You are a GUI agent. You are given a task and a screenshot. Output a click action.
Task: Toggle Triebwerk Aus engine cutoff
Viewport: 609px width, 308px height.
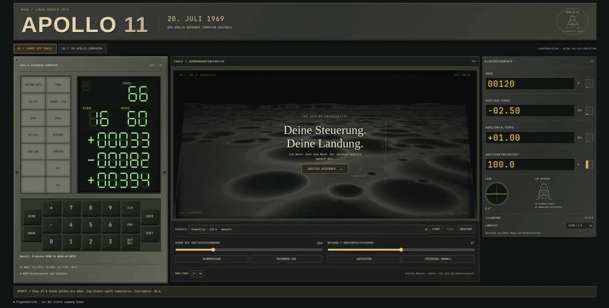tap(286, 259)
